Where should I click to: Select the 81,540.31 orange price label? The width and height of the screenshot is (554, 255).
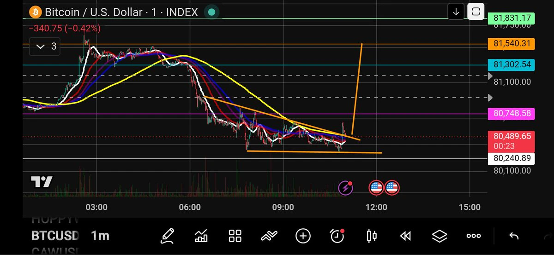511,44
